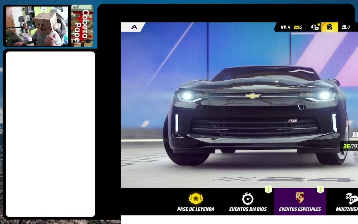Click the Asphalt logo in top-left corner
The width and height of the screenshot is (358, 224).
click(134, 27)
